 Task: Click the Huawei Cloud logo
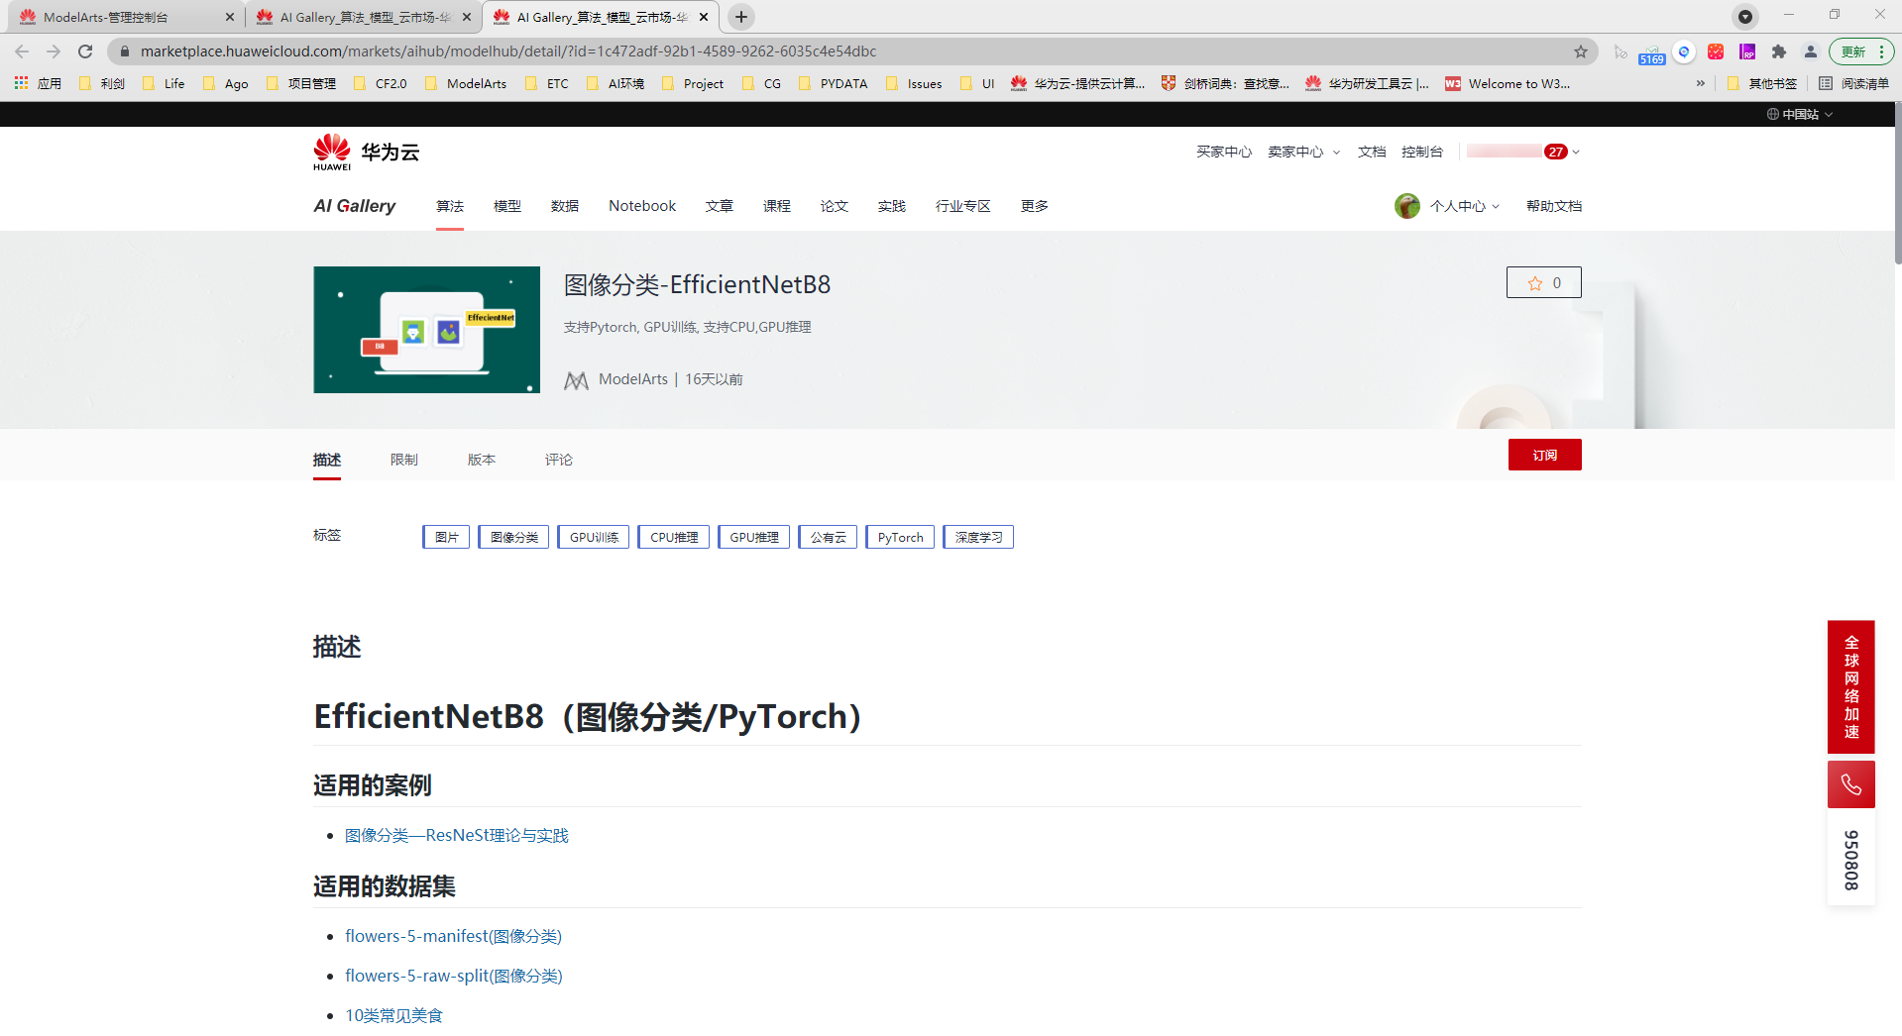[x=367, y=152]
